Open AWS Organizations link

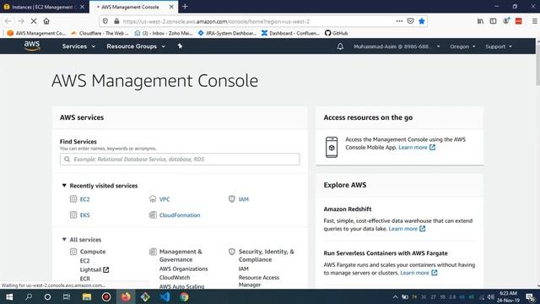click(183, 269)
